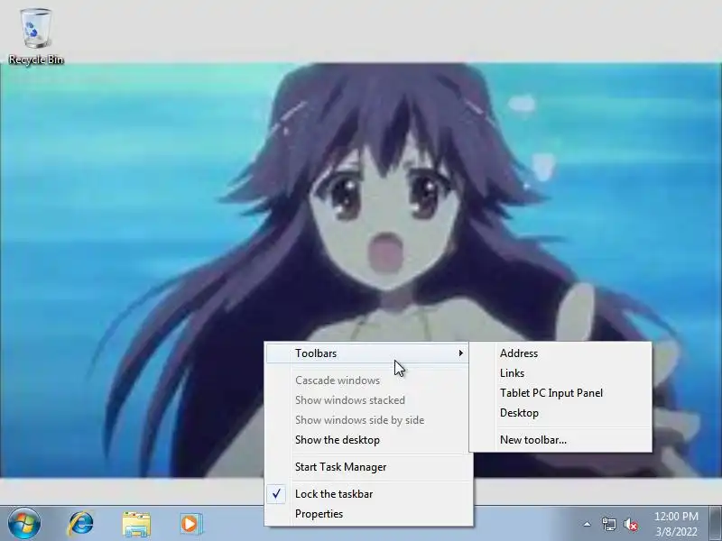Expand the Toolbars submenu arrow

460,353
